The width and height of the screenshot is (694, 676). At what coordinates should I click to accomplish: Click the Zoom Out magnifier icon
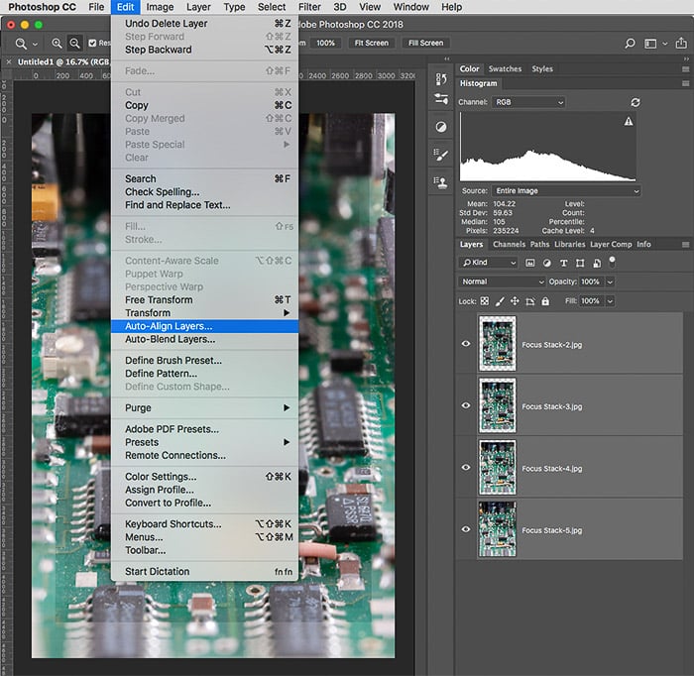click(x=74, y=44)
